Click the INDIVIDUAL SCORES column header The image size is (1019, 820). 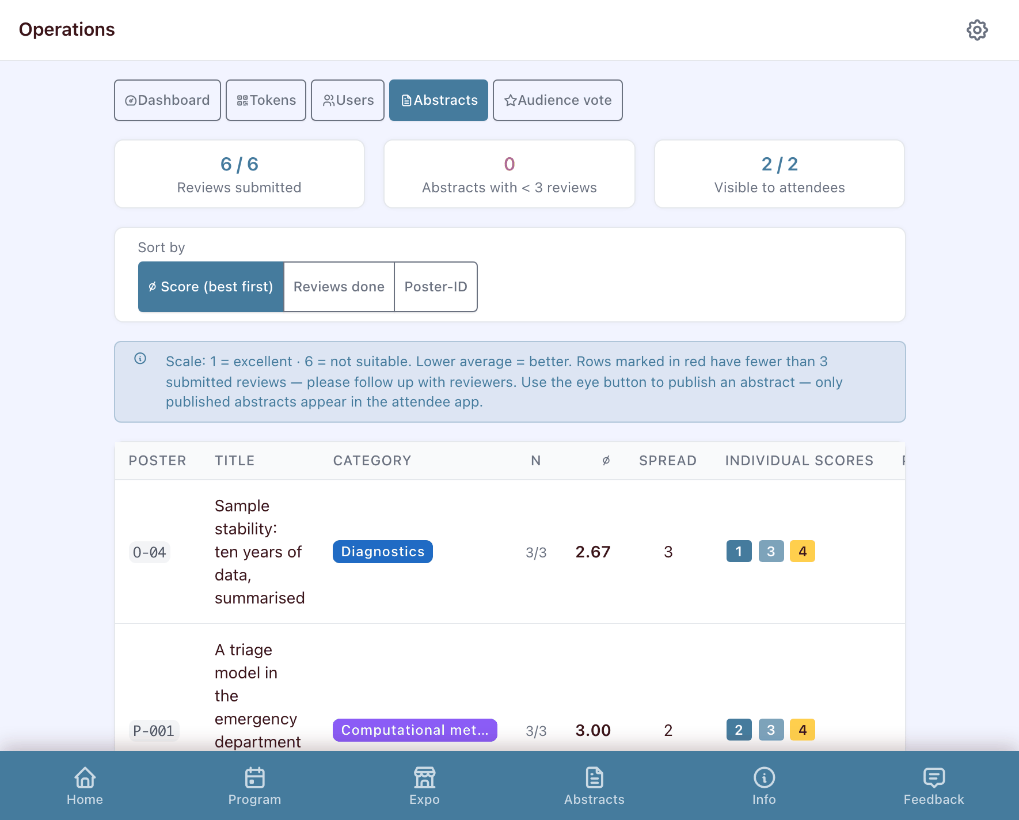tap(800, 461)
